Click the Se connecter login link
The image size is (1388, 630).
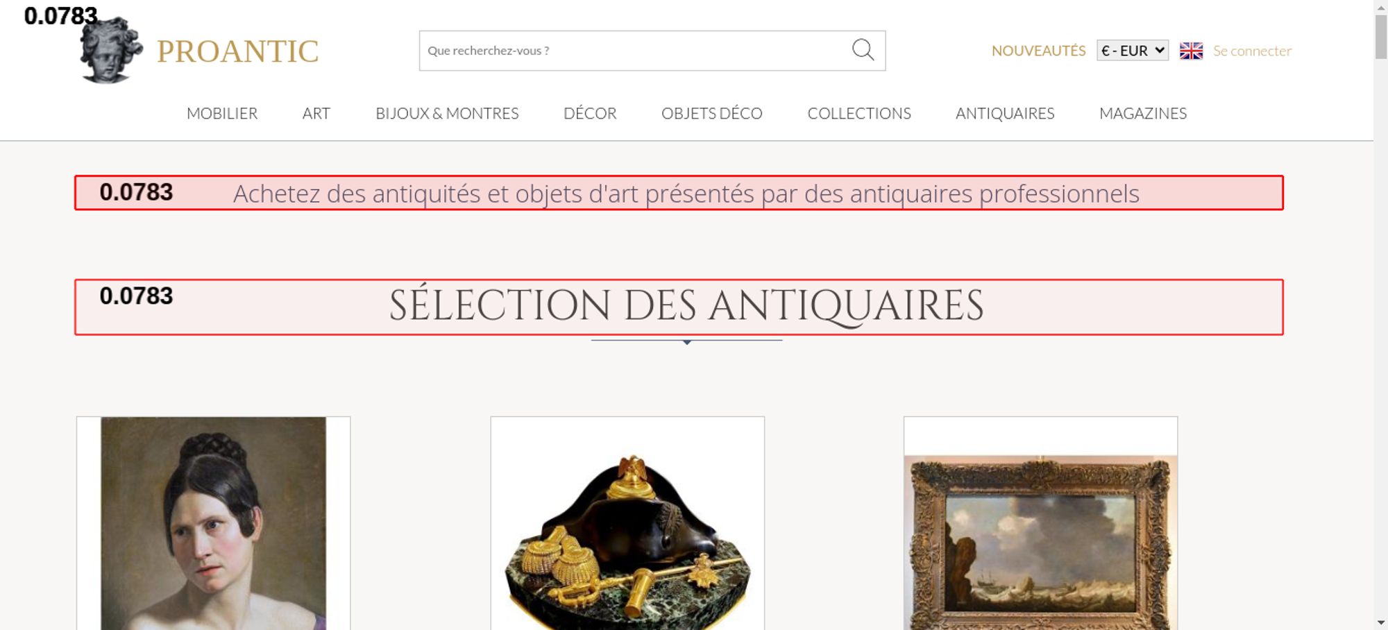coord(1252,51)
